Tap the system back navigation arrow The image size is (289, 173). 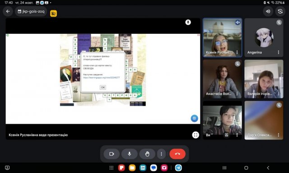268,168
